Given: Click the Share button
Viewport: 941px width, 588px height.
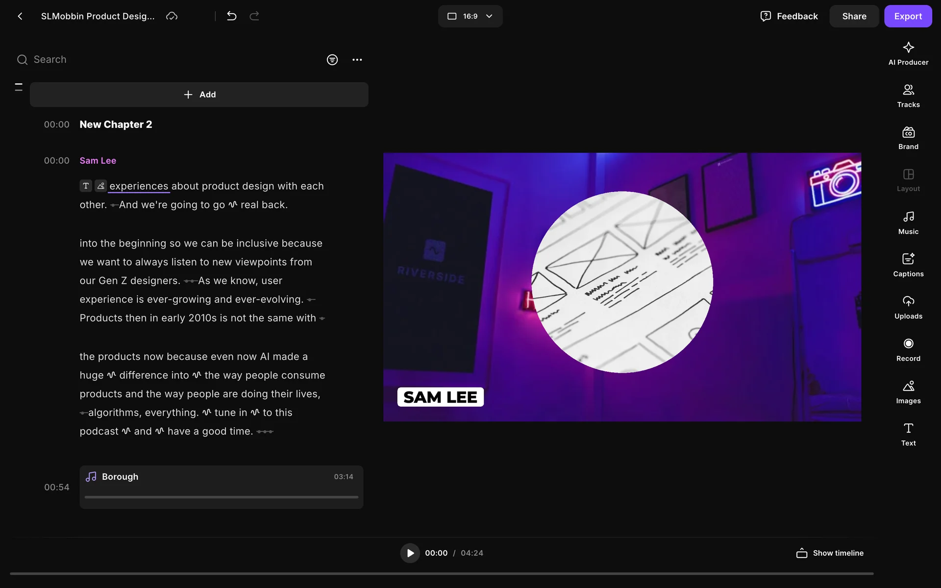Looking at the screenshot, I should click(854, 16).
